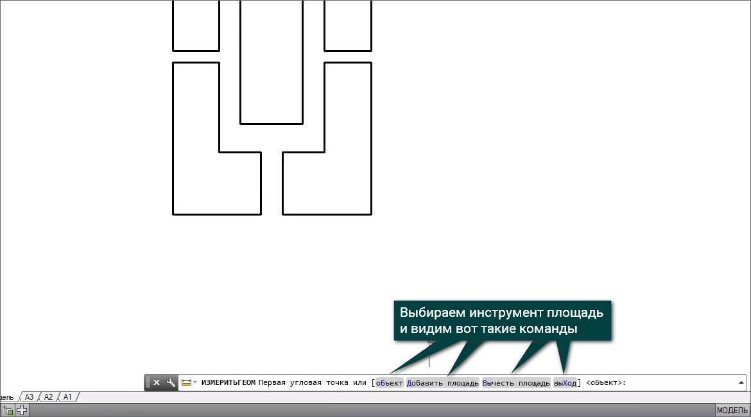The width and height of the screenshot is (751, 417).
Task: Click the ИЗМЕРИТЬГЕОМ command input field
Action: point(674,383)
